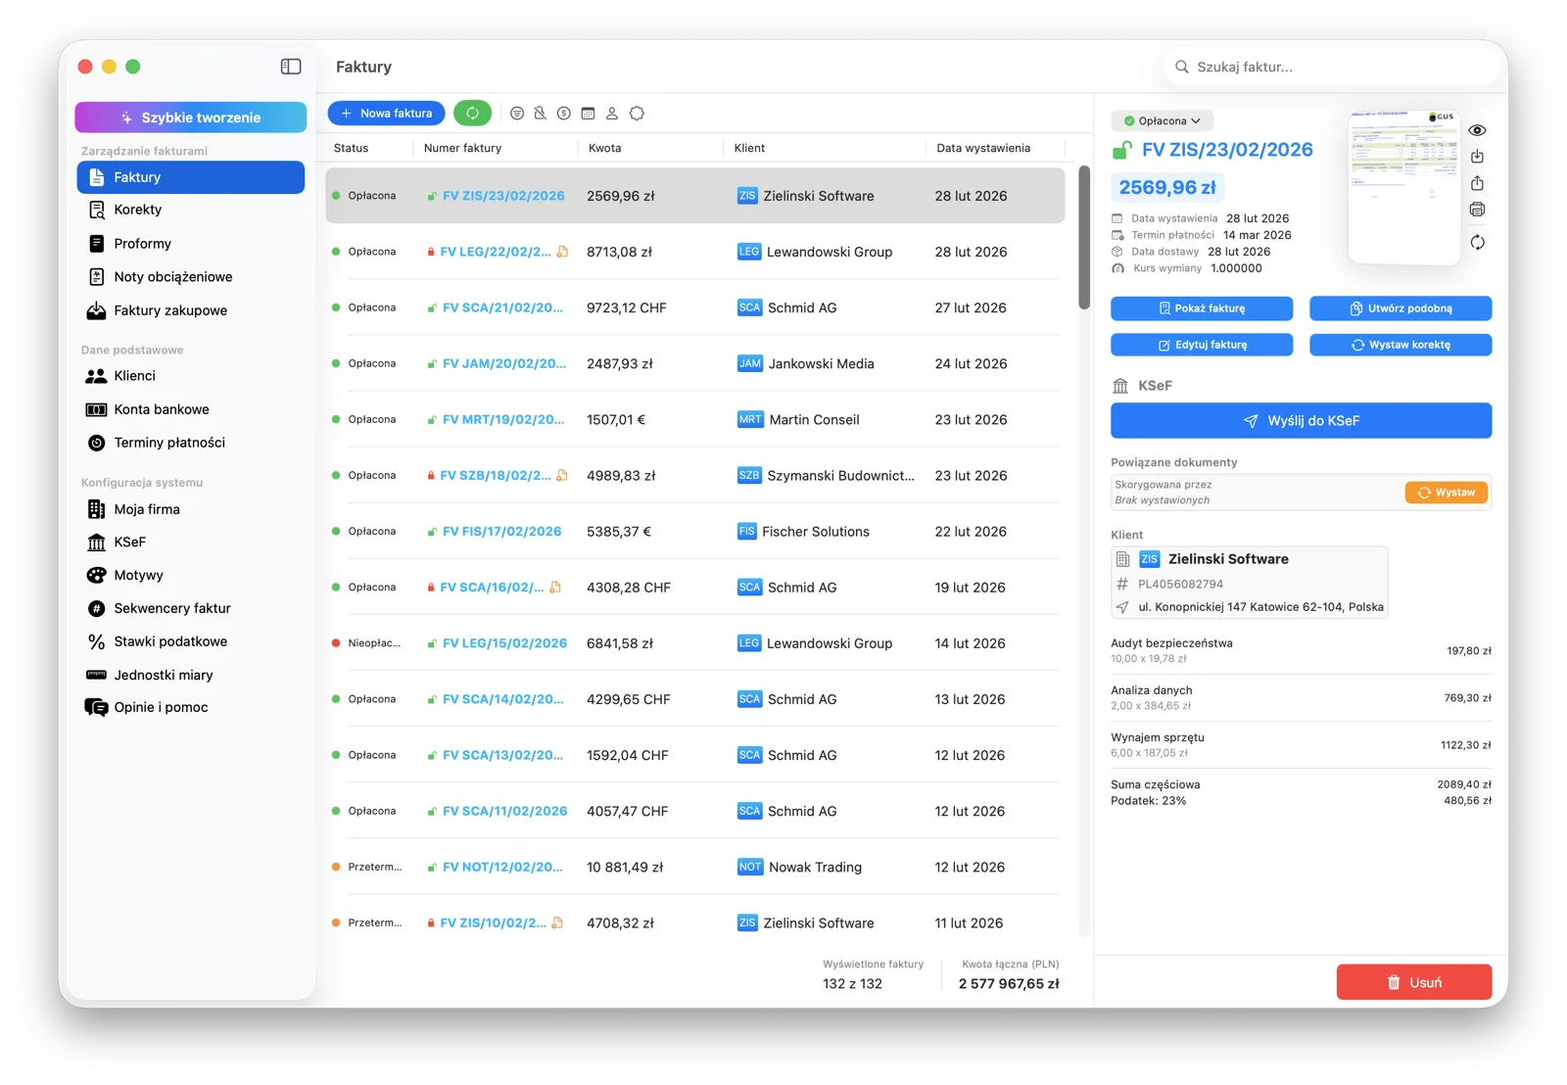Open the Opłacona status dropdown
This screenshot has width=1567, height=1085.
click(1162, 121)
